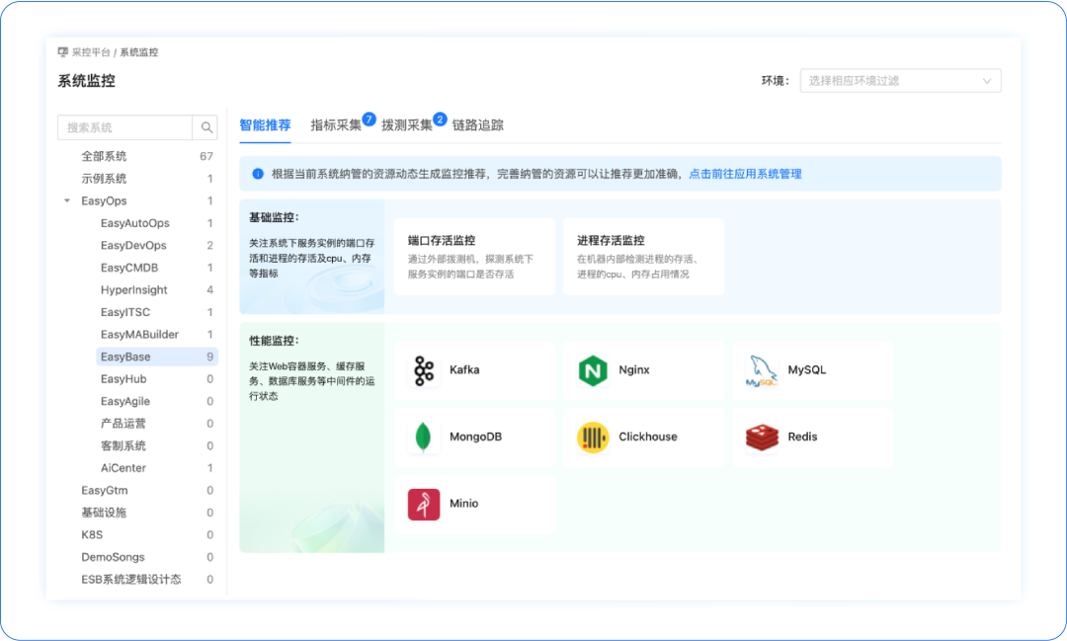Click the Nginx hexagon icon

593,370
